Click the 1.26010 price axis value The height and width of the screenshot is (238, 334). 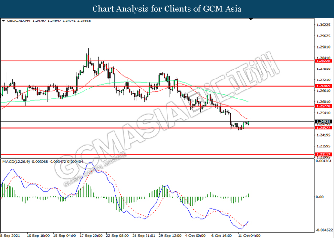324,102
